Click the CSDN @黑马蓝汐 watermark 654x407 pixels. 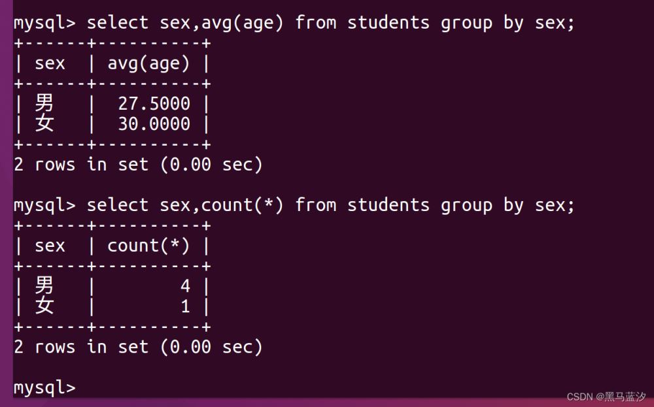tap(606, 397)
